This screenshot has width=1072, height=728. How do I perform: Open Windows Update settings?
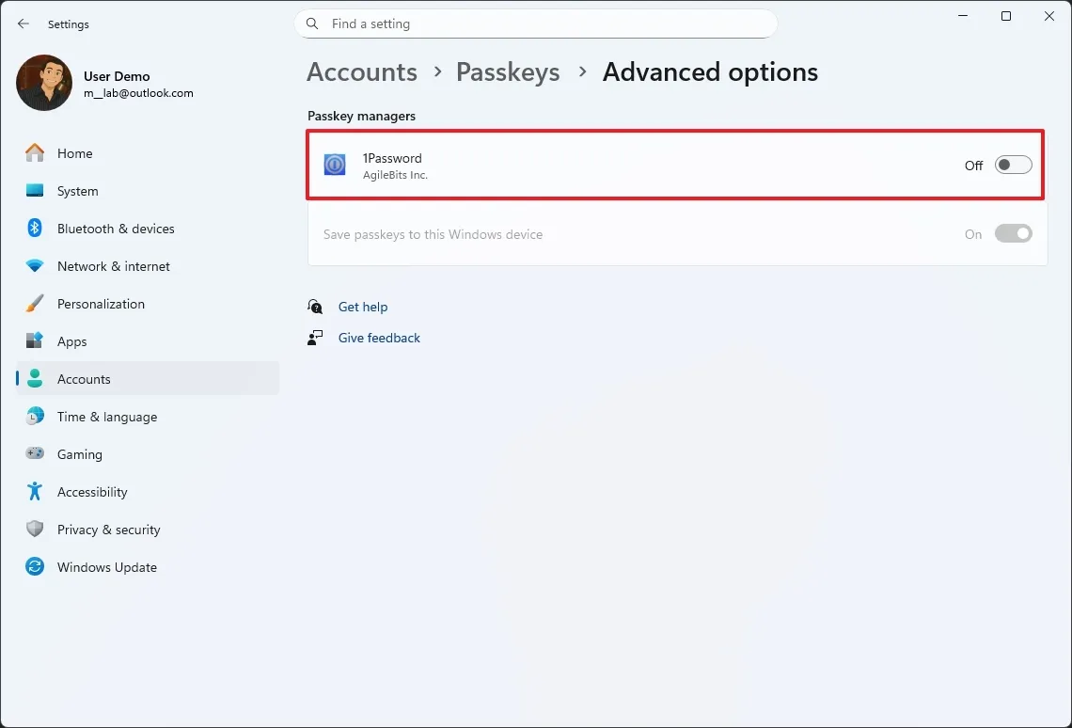(x=106, y=567)
